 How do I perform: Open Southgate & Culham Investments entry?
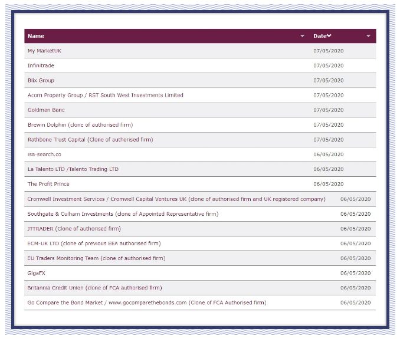click(x=123, y=214)
